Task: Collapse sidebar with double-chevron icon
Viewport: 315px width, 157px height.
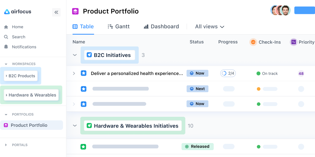Action: (x=56, y=12)
